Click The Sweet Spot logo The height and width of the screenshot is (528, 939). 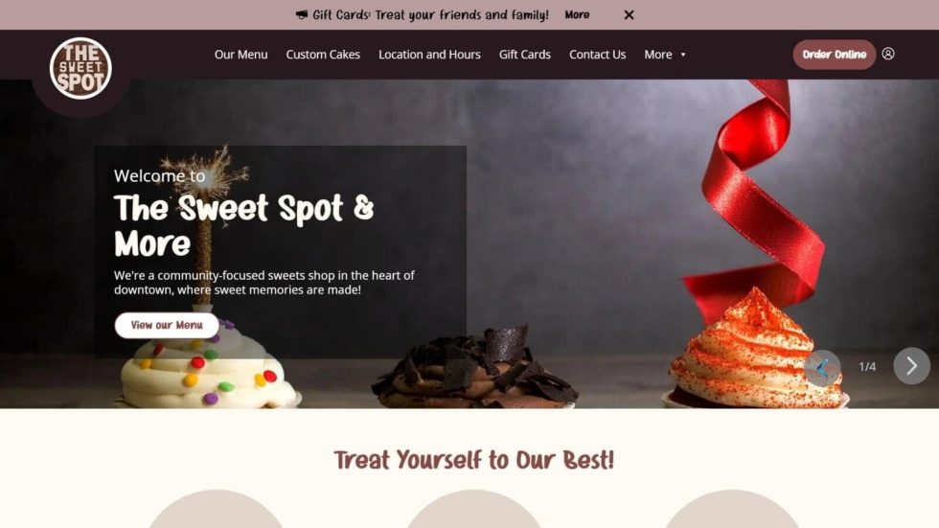point(80,68)
